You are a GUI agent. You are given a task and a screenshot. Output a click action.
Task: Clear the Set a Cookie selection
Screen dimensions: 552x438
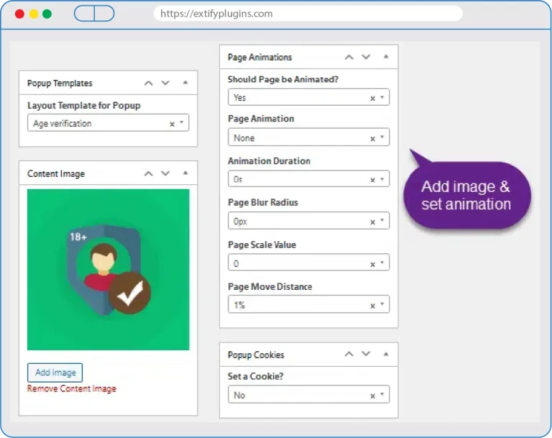tap(372, 396)
